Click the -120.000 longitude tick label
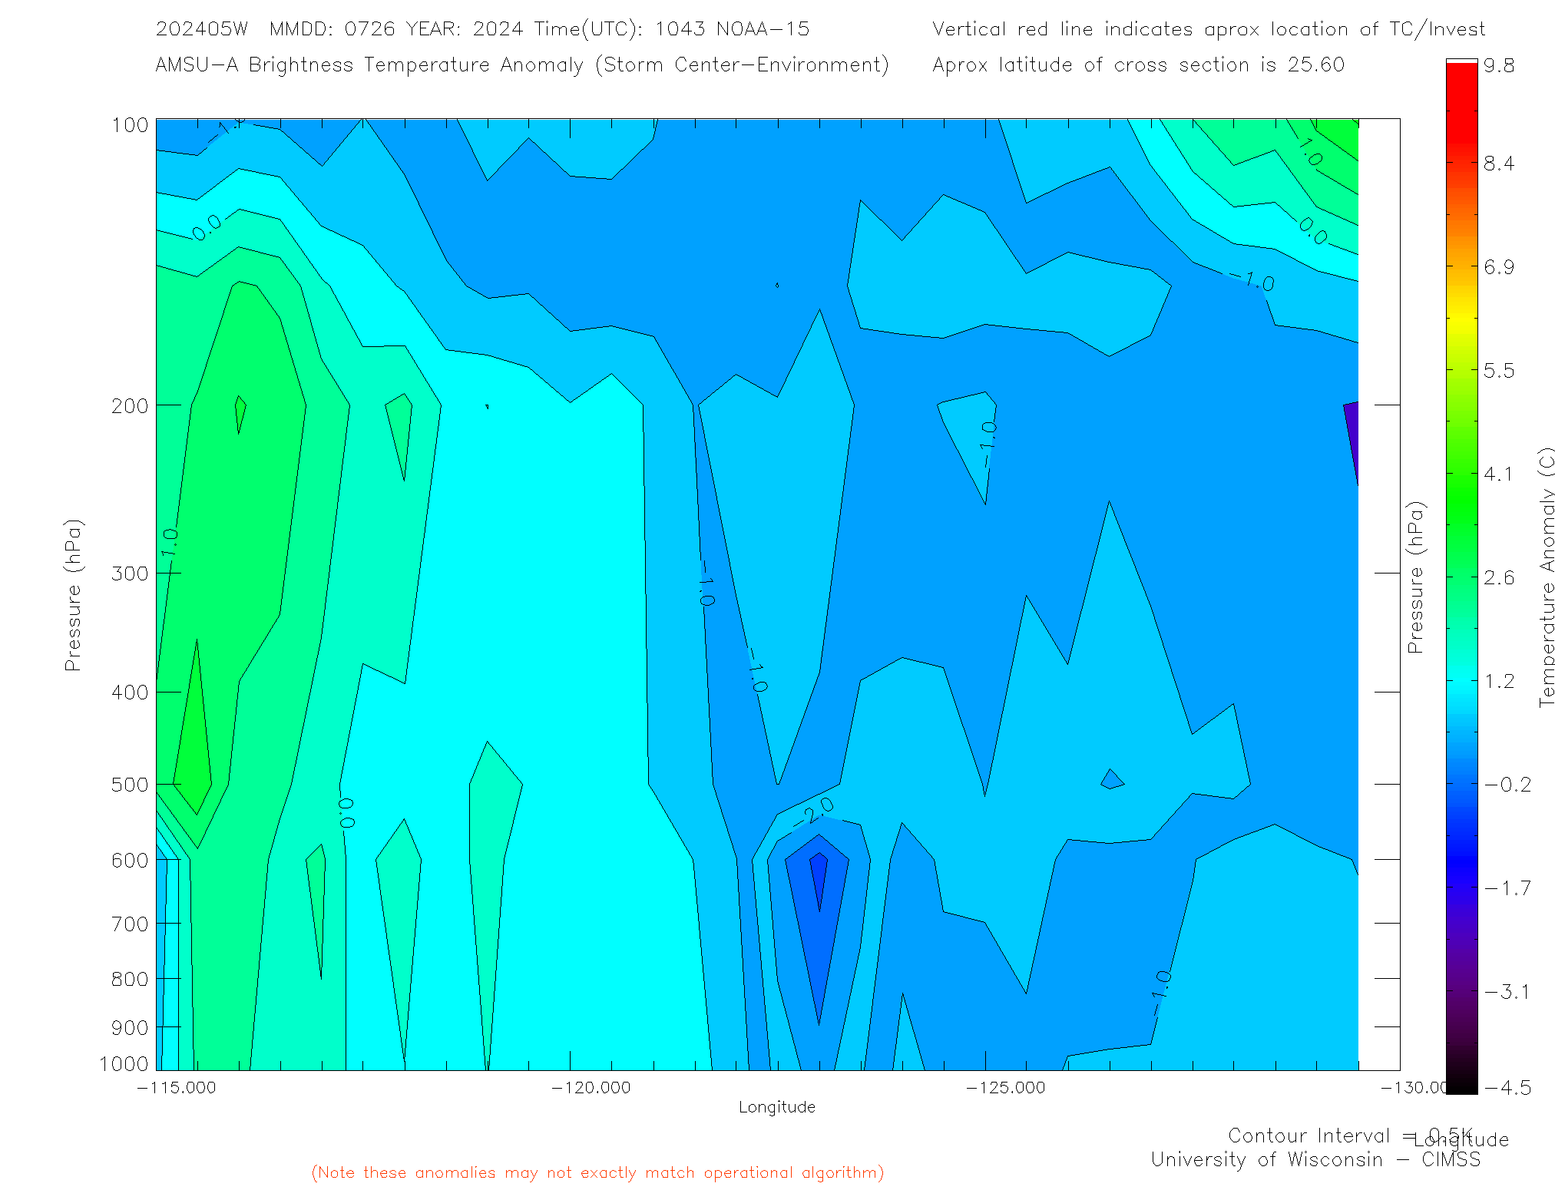 591,1088
